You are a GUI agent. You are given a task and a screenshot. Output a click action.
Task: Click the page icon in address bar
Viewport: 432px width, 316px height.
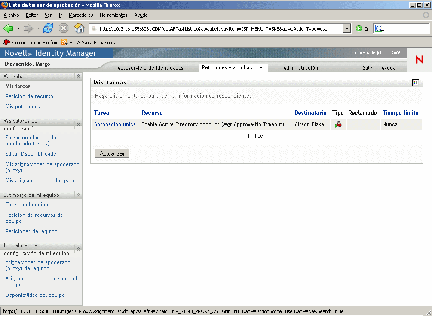click(x=94, y=29)
